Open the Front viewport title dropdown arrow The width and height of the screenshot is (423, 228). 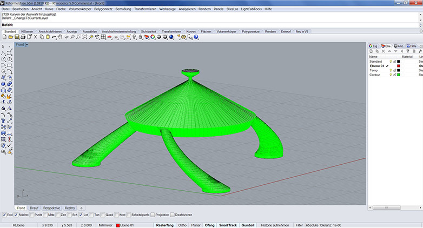pos(27,44)
